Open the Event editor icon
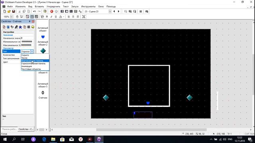The width and height of the screenshot is (255, 143). (71, 12)
